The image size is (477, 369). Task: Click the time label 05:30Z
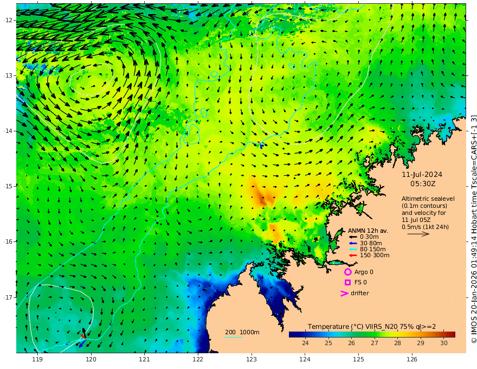pos(423,184)
